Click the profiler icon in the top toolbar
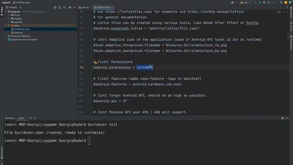The width and height of the screenshot is (293, 165). (x=269, y=2)
